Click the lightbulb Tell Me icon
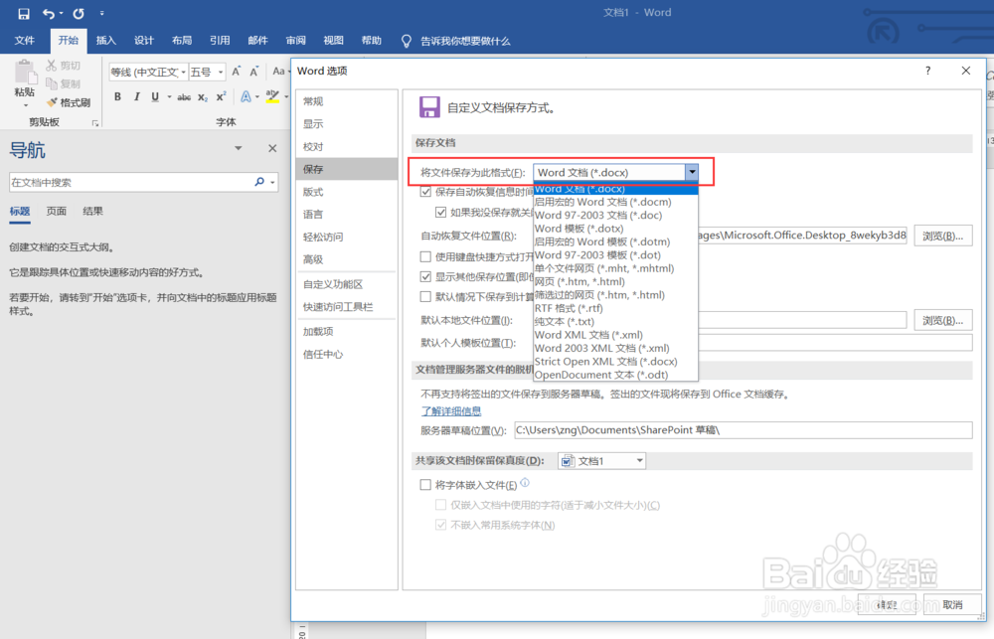Viewport: 994px width, 639px height. 406,41
